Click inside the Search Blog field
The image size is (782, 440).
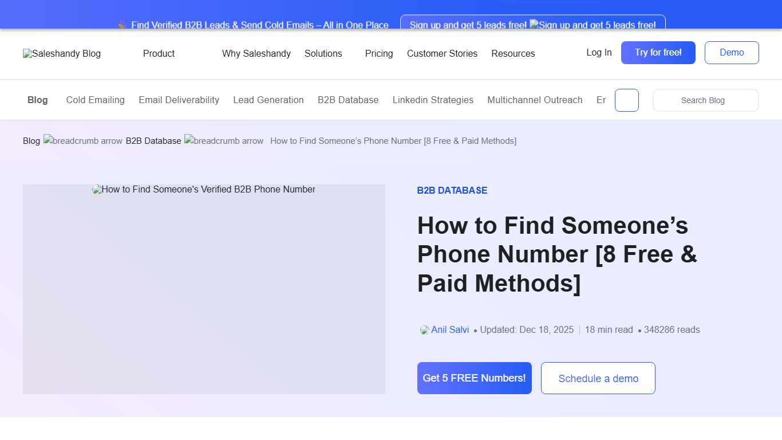[705, 100]
